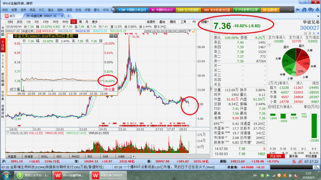Click the volume icon in system tray
Image resolution: width=321 pixels, height=180 pixels.
pos(296,175)
